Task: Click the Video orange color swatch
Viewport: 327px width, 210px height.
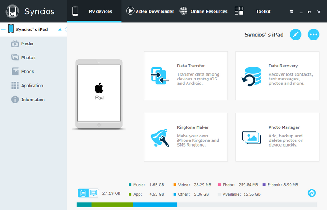Action: pyautogui.click(x=174, y=185)
